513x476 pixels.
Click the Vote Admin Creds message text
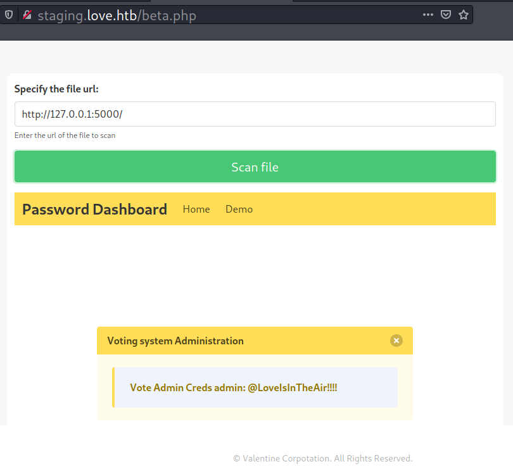click(x=233, y=387)
